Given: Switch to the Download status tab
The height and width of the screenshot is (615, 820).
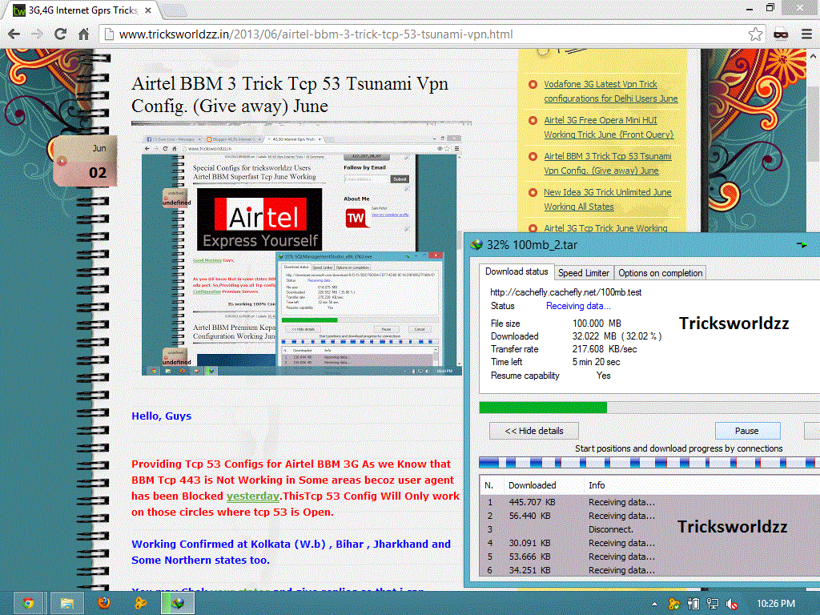Looking at the screenshot, I should tap(517, 272).
